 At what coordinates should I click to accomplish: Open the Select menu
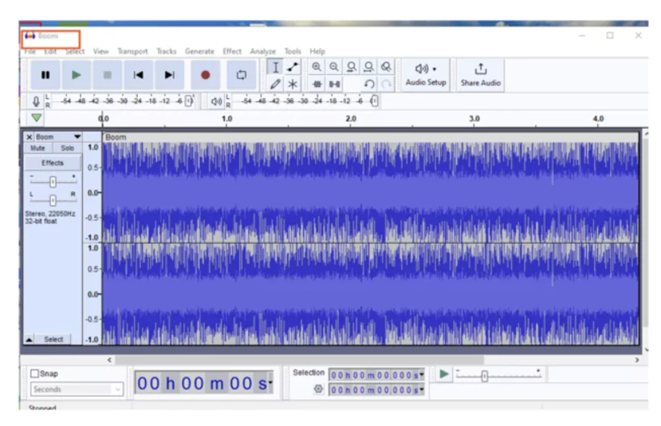(x=75, y=52)
